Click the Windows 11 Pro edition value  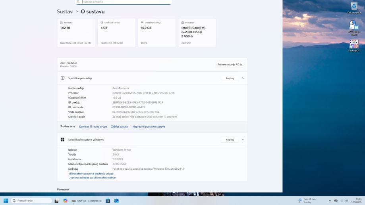pyautogui.click(x=122, y=149)
